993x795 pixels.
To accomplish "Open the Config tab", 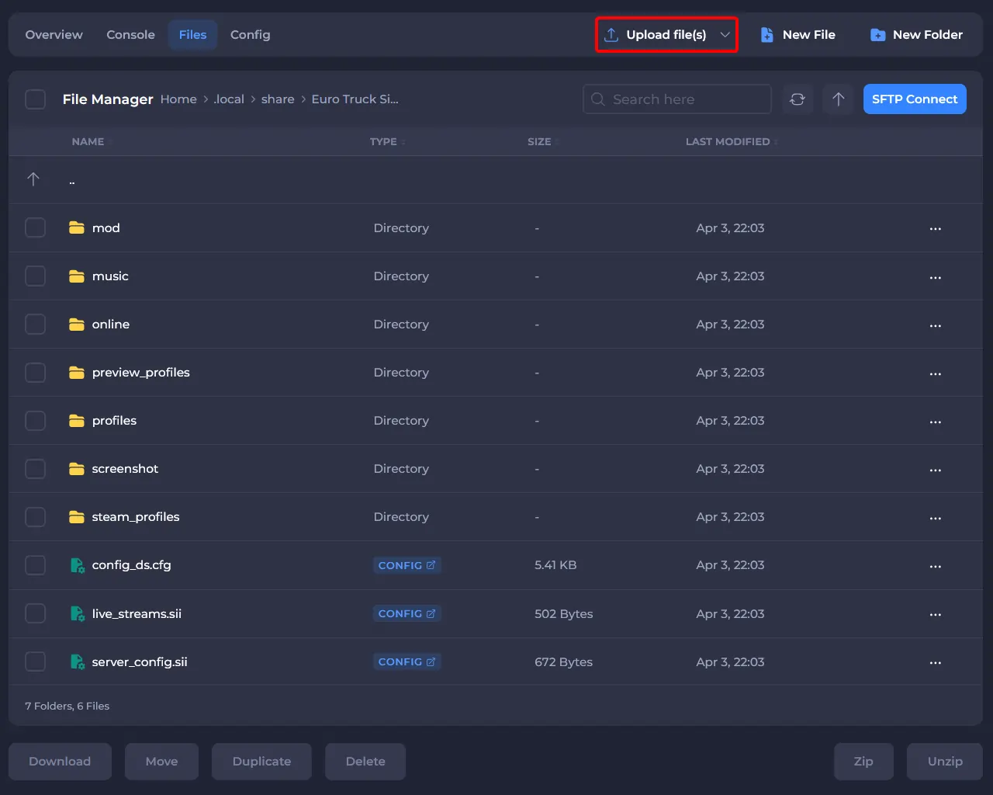I will click(x=251, y=35).
